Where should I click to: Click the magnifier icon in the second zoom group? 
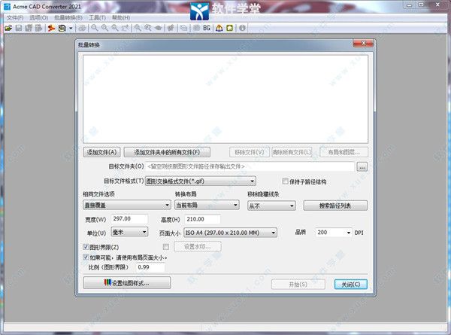tap(138, 28)
